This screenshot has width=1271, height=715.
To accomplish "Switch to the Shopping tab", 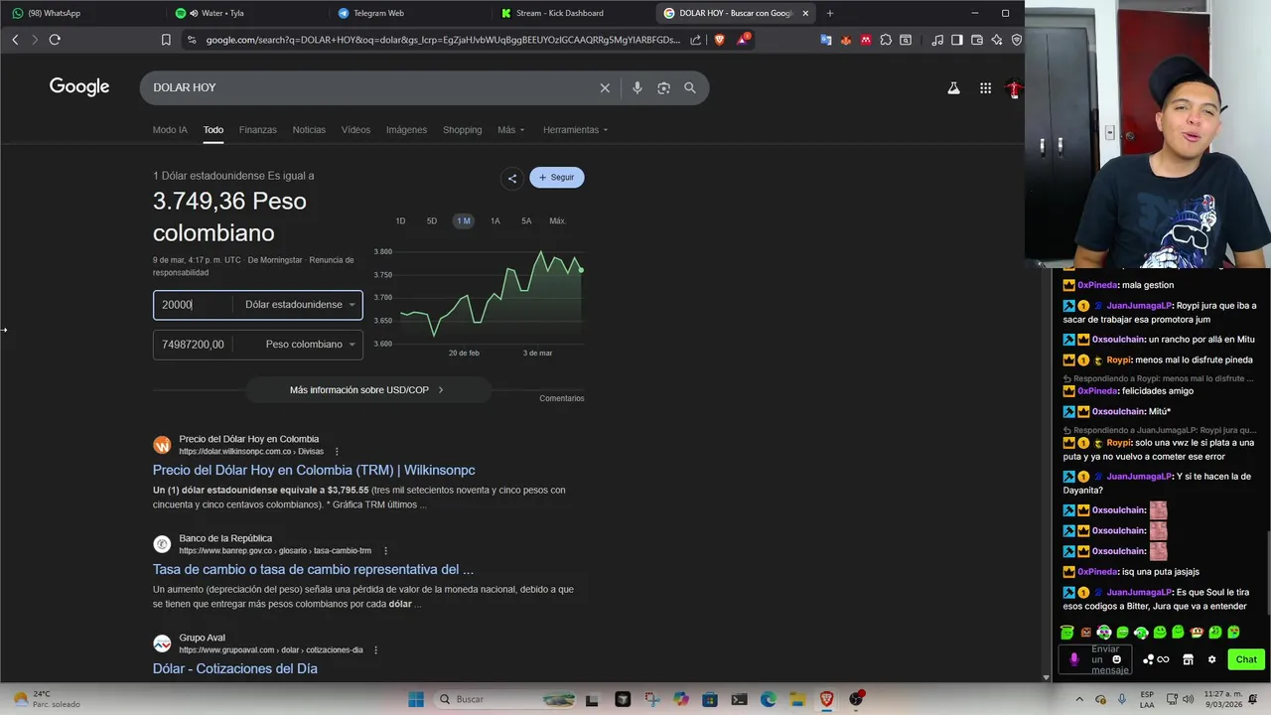I will (462, 130).
